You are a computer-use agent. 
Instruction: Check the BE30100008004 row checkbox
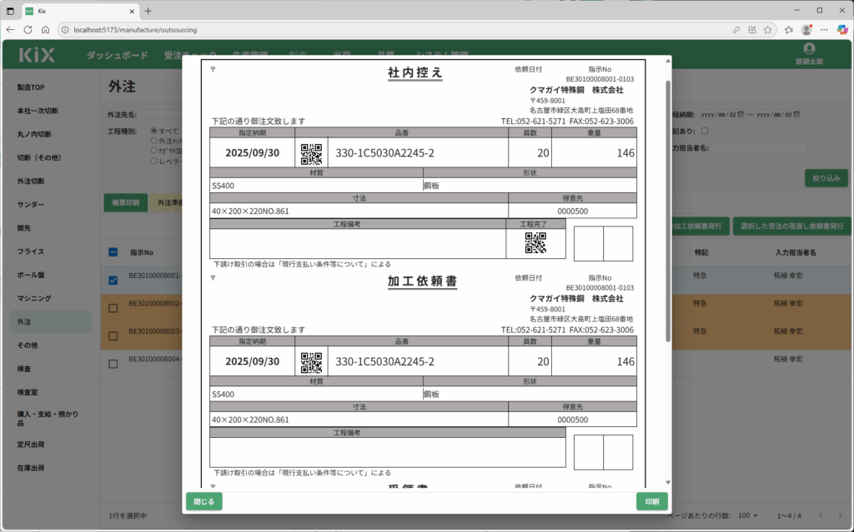(x=113, y=362)
